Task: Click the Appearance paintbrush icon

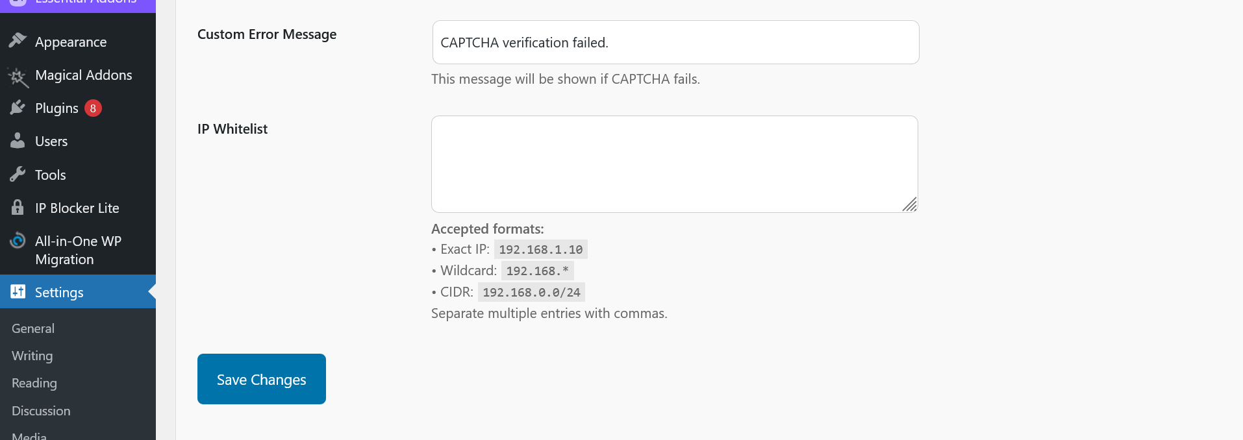Action: 18,41
